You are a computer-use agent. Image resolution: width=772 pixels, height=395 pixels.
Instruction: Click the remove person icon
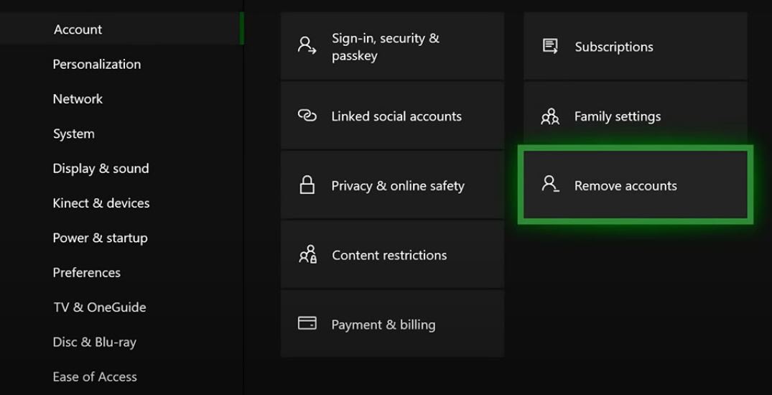[550, 185]
